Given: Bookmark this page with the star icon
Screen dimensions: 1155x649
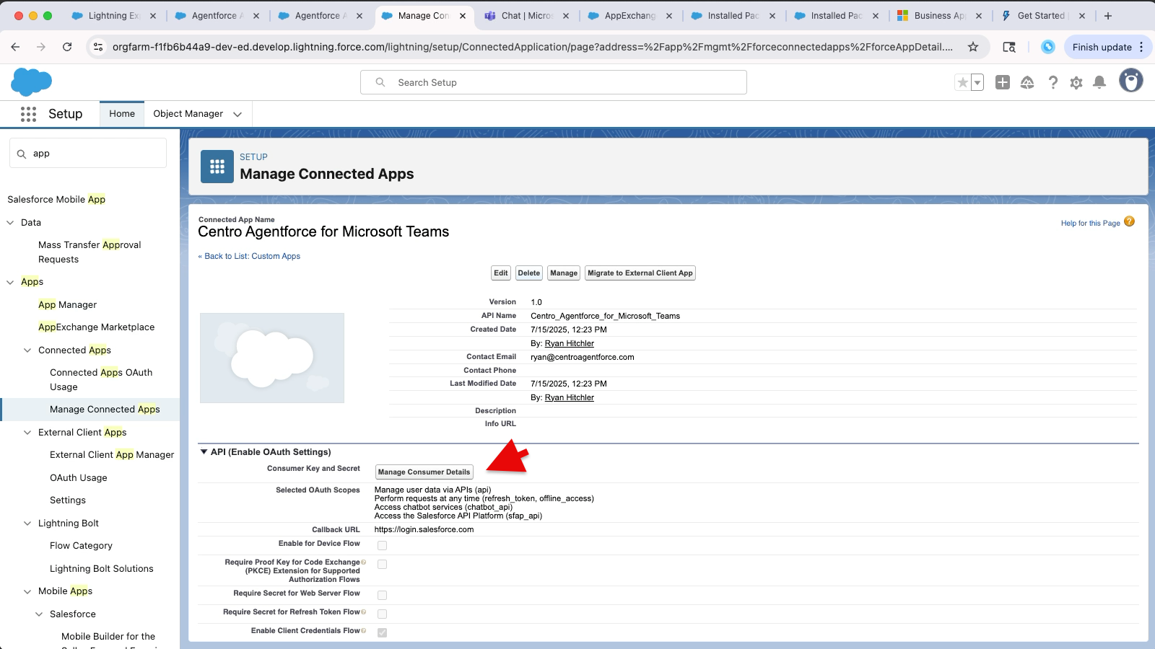Looking at the screenshot, I should coord(973,47).
